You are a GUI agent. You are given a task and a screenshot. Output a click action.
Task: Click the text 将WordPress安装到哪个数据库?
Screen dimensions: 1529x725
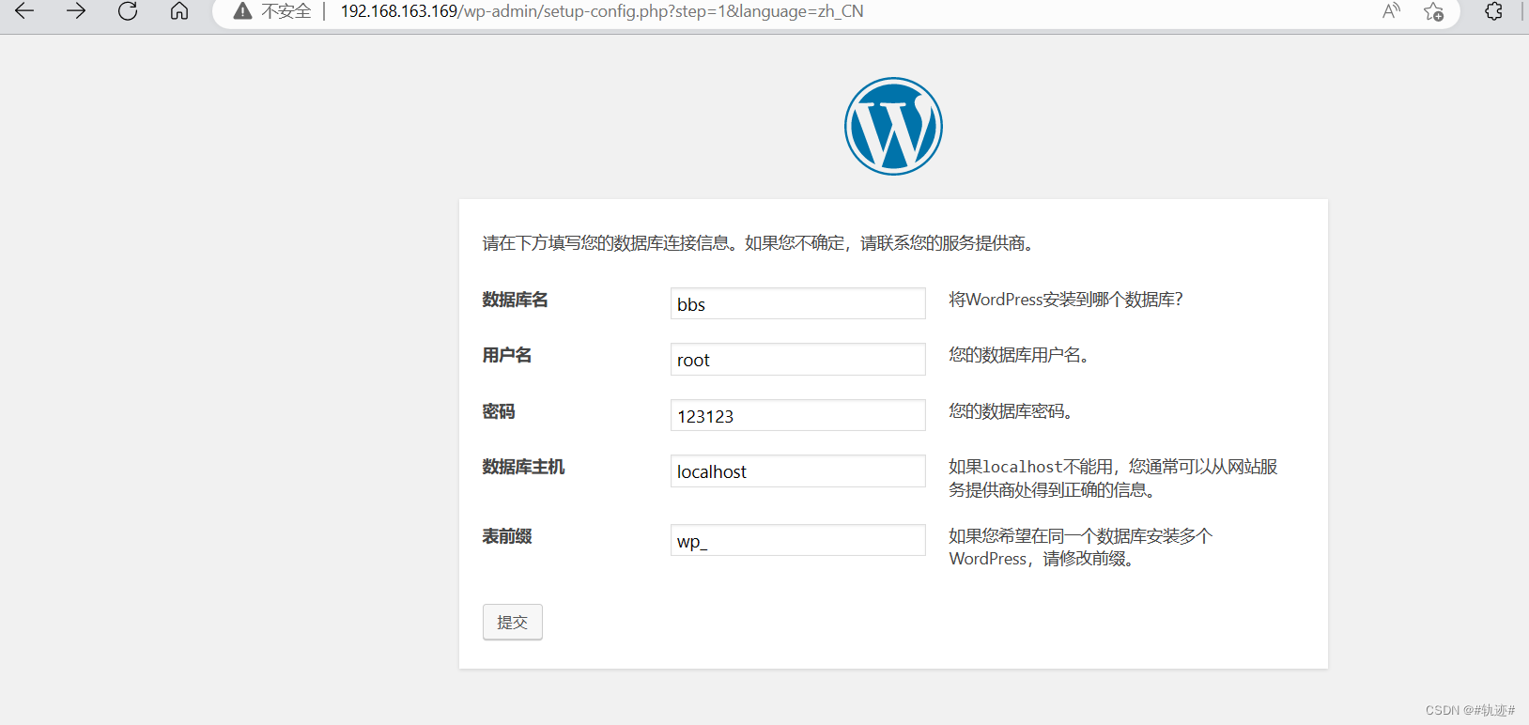click(1065, 300)
